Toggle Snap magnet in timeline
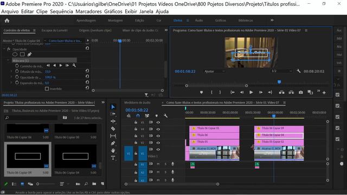The image size is (347, 195). pos(138,115)
